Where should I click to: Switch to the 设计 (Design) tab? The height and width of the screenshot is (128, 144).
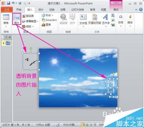point(41,9)
